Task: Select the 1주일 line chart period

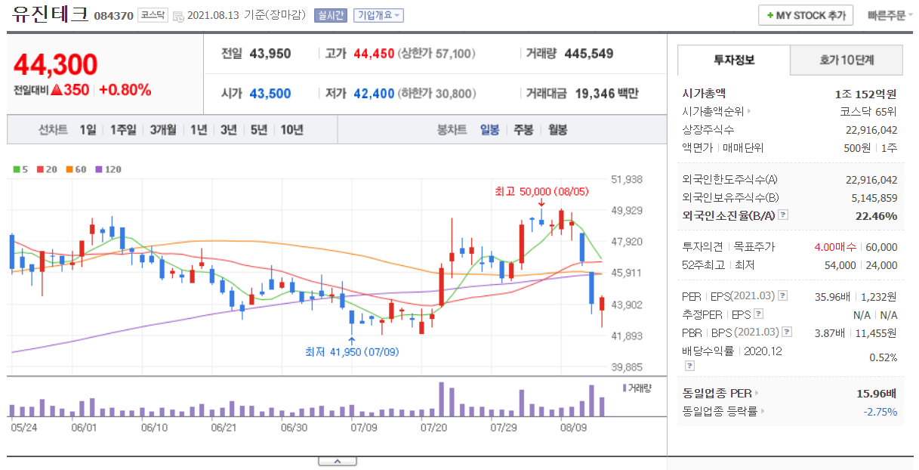Action: pyautogui.click(x=123, y=129)
